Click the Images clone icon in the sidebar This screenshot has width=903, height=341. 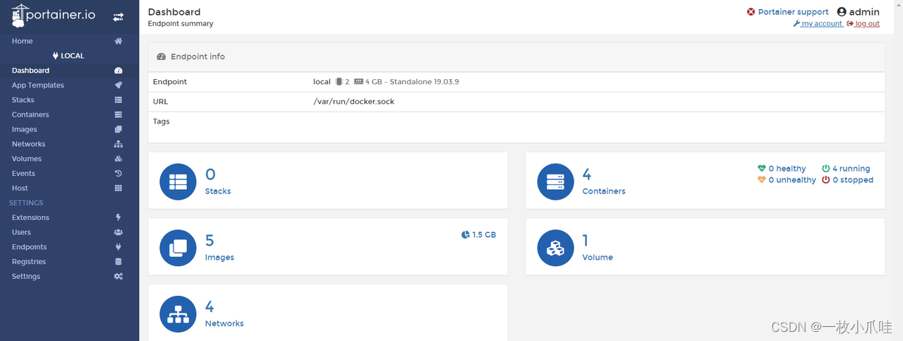(119, 129)
